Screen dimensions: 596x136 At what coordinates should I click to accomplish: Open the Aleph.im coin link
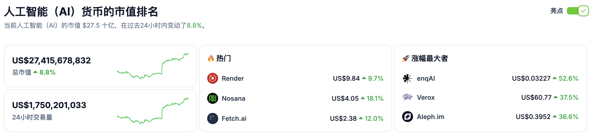(x=430, y=117)
